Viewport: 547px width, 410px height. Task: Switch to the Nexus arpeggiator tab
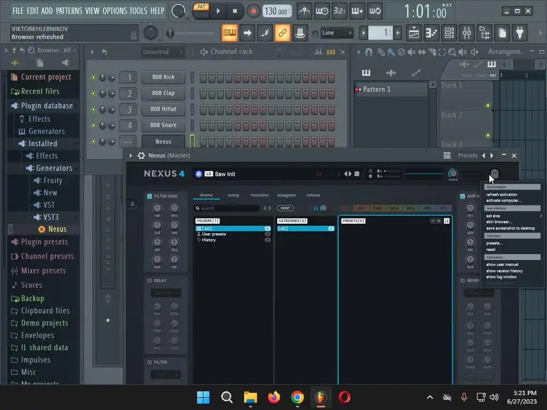286,195
